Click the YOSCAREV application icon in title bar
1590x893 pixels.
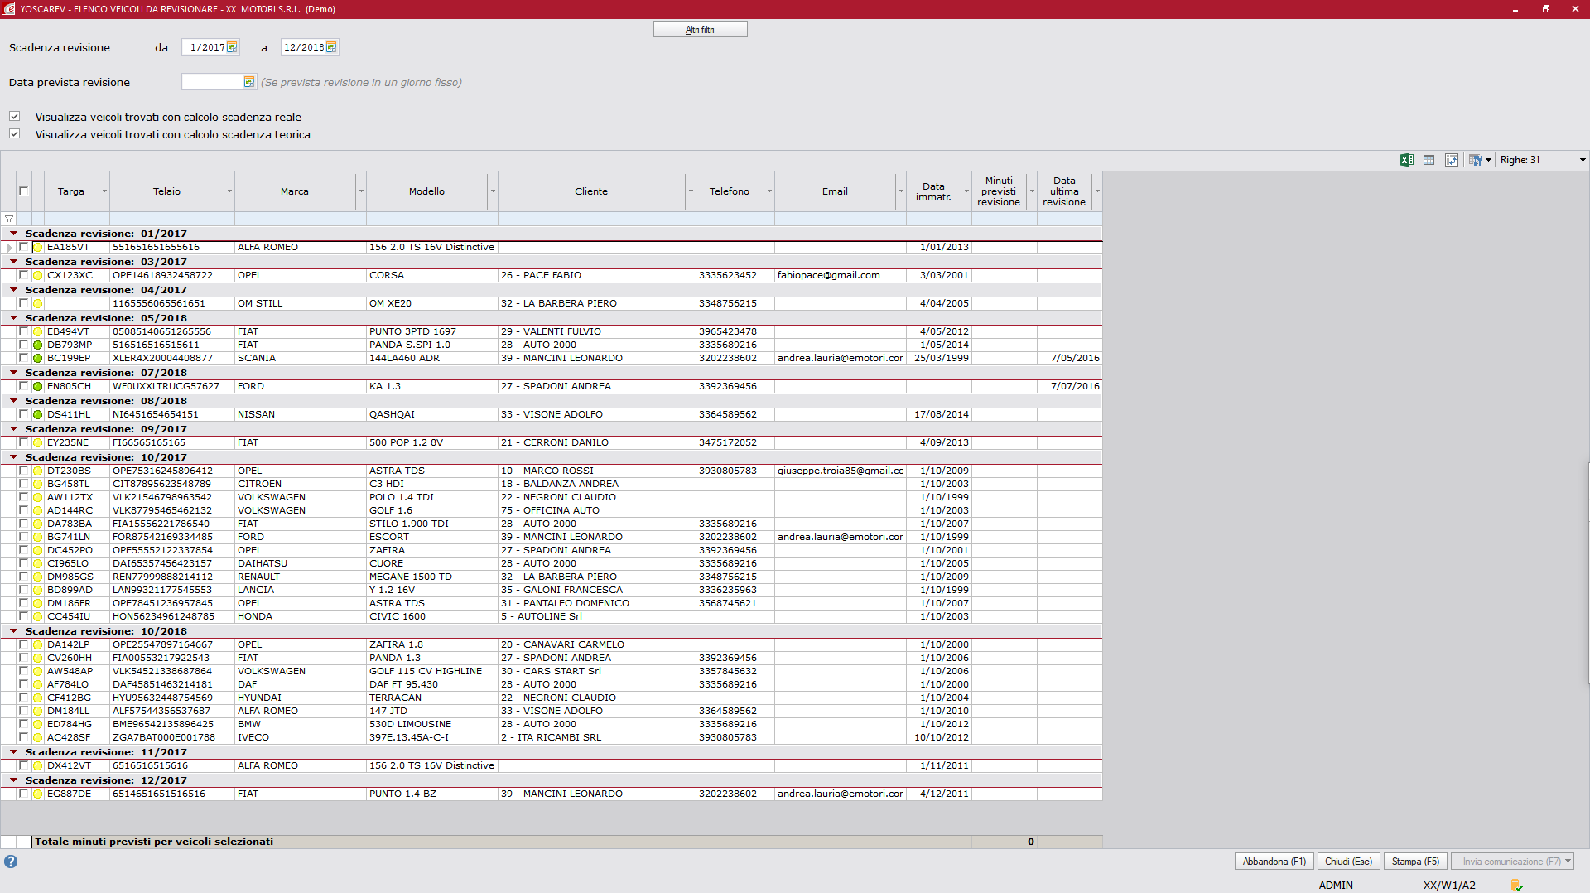[8, 8]
